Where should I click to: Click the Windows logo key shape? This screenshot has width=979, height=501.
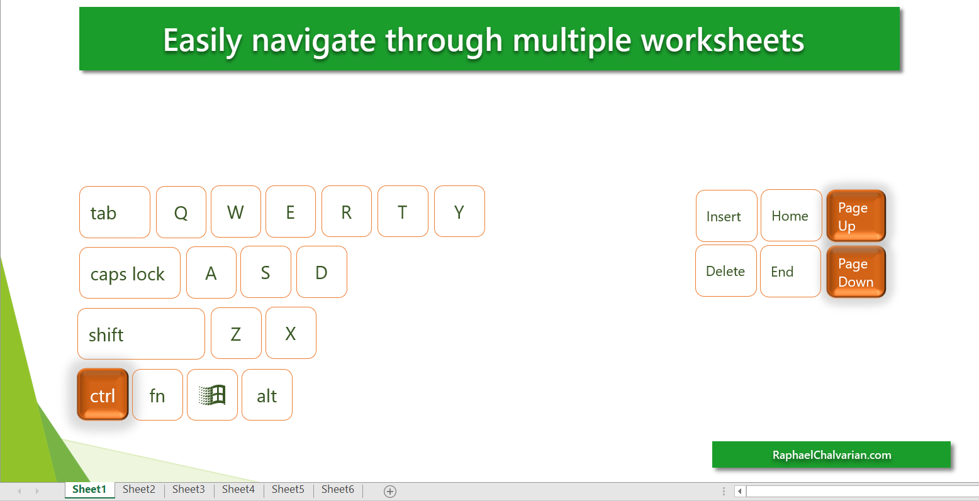pyautogui.click(x=212, y=395)
